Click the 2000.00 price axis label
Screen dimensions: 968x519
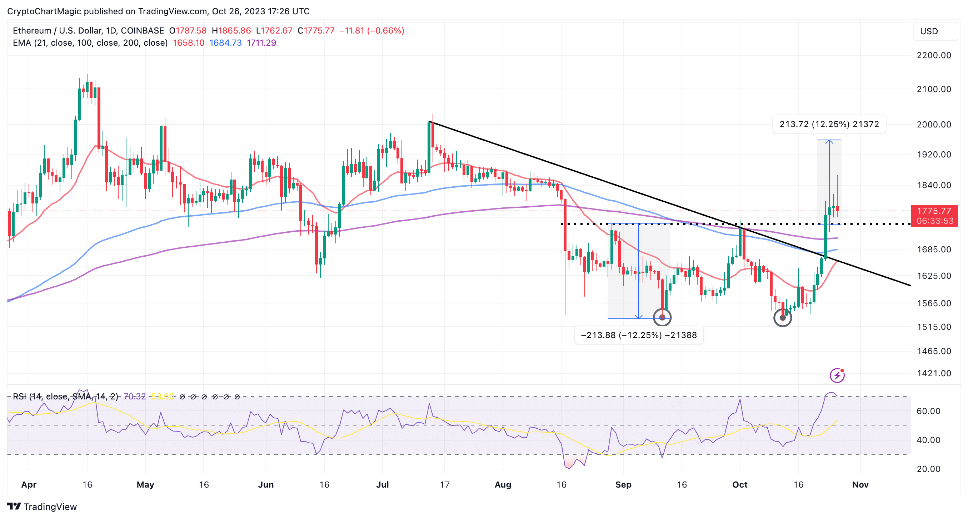coord(934,124)
